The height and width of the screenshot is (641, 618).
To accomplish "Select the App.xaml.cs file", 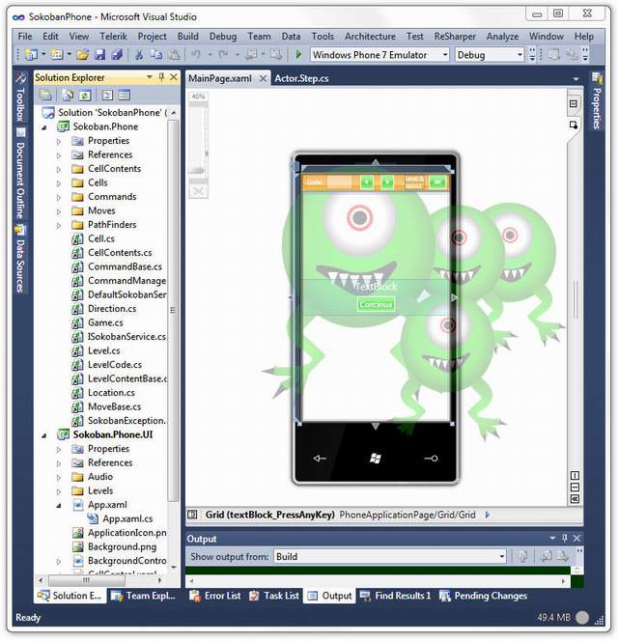I will pos(127,518).
